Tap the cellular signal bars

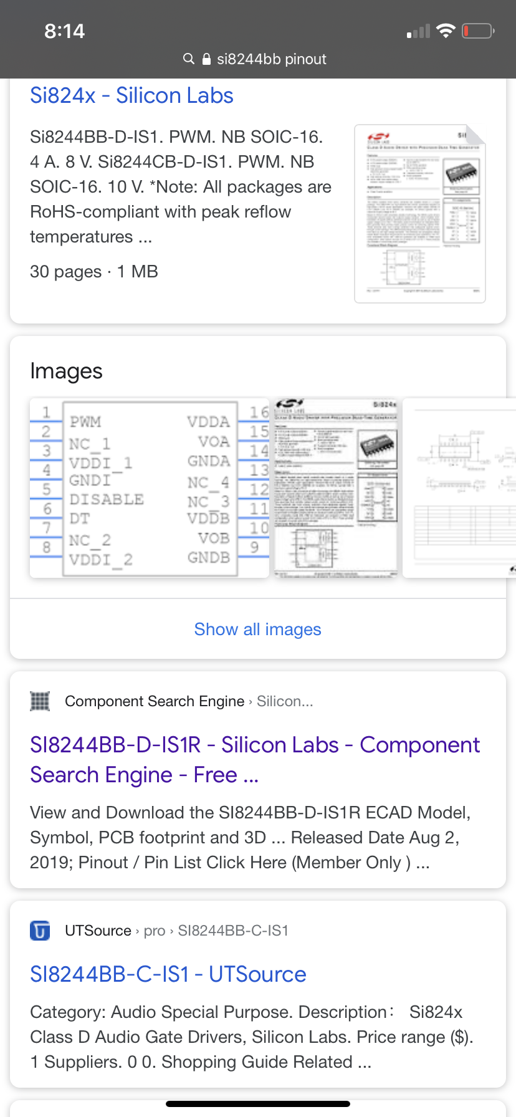(419, 31)
